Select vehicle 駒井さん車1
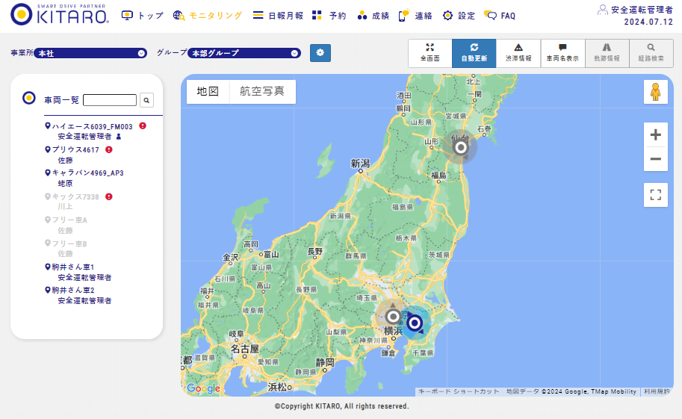682x419 pixels. point(73,267)
